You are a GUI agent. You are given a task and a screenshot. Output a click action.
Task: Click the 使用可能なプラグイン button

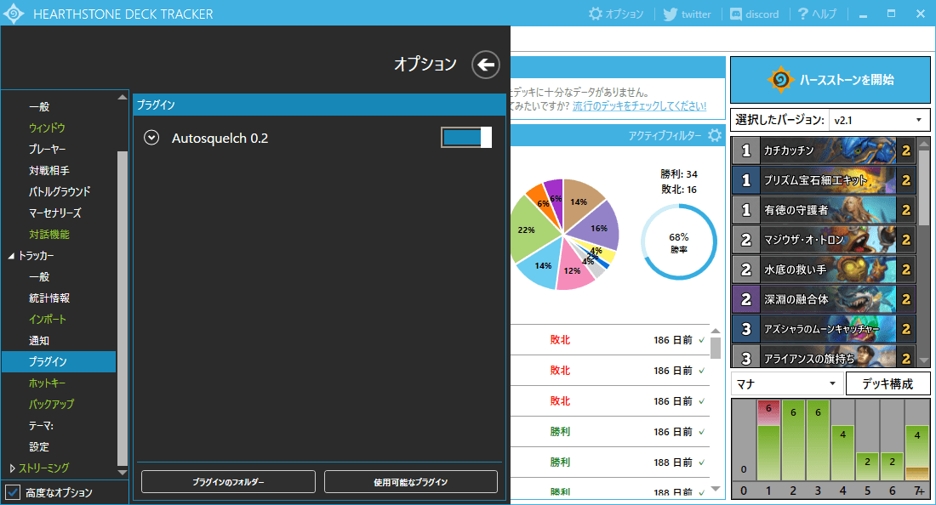411,482
